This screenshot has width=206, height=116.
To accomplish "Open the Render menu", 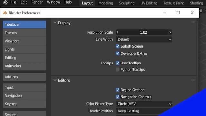I will coord(37,2).
